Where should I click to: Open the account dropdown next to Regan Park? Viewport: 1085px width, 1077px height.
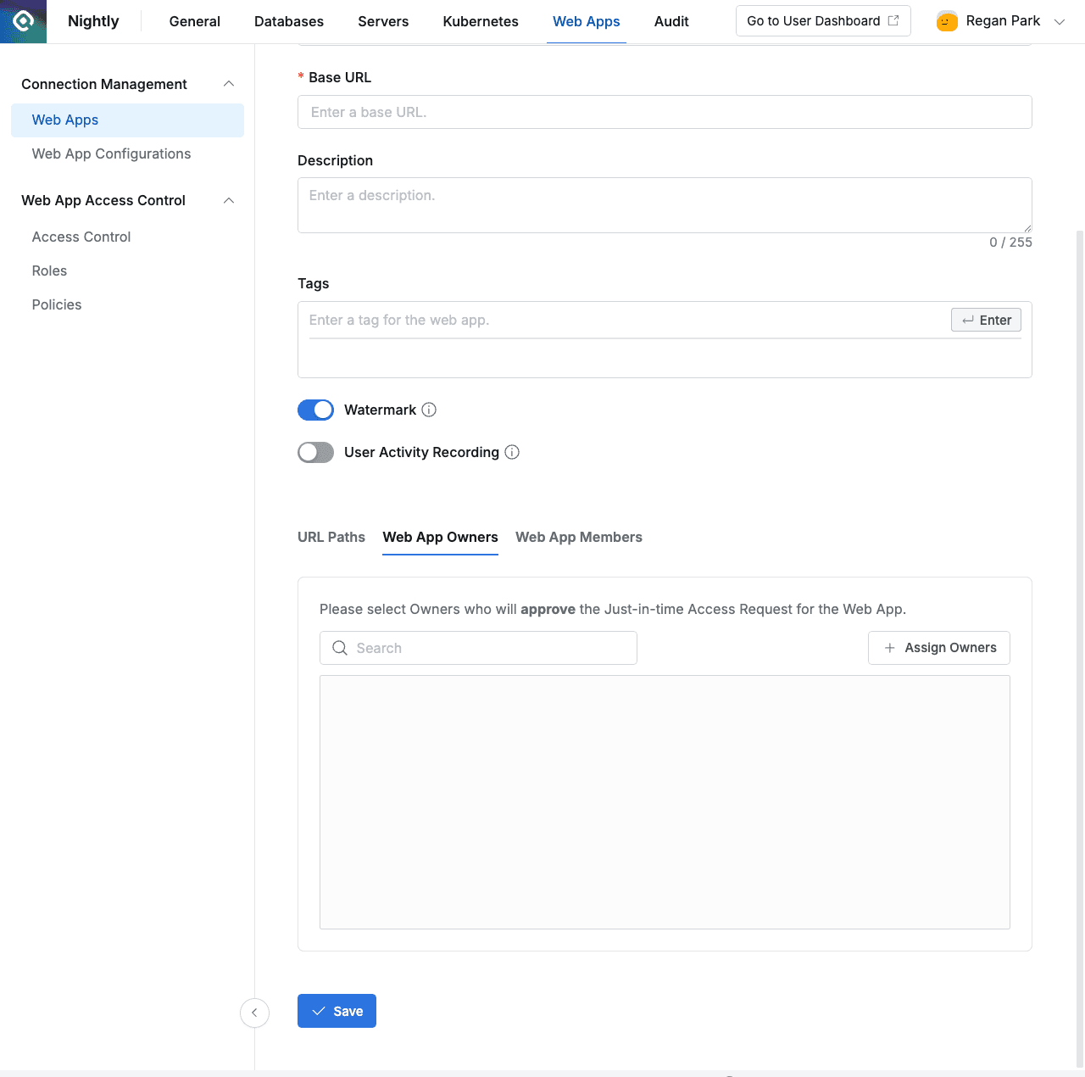[1060, 21]
